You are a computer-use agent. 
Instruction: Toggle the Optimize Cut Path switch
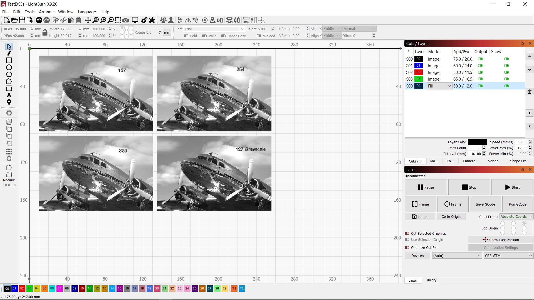407,248
